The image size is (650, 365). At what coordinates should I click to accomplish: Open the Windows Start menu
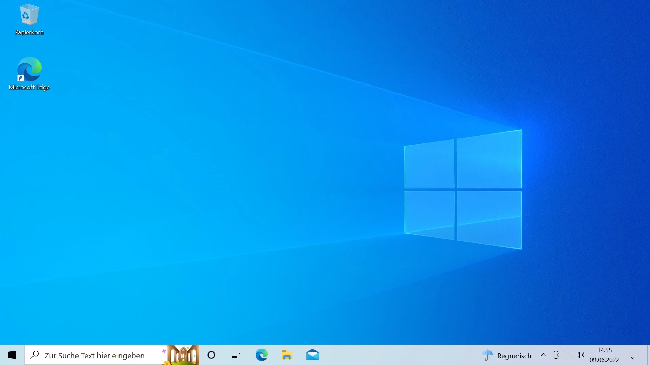click(x=12, y=355)
